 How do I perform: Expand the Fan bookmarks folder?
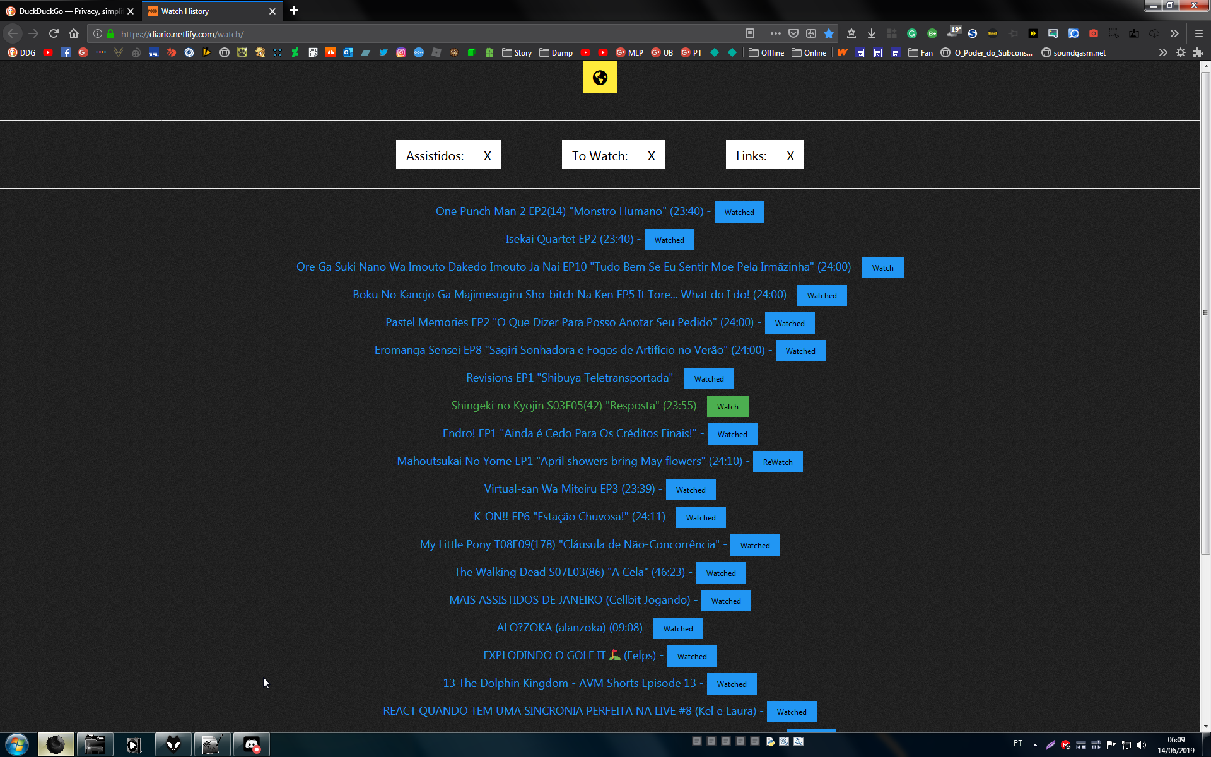[x=921, y=52]
